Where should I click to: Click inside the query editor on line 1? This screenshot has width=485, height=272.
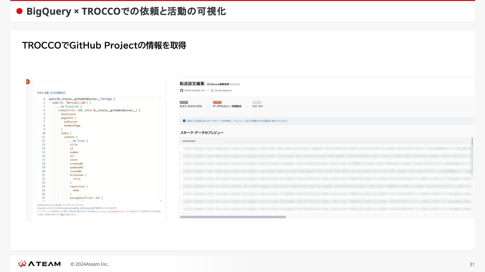click(x=105, y=99)
